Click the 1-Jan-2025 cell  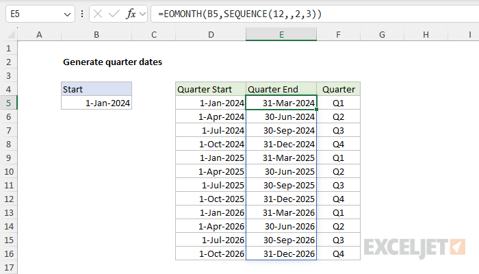pos(211,158)
